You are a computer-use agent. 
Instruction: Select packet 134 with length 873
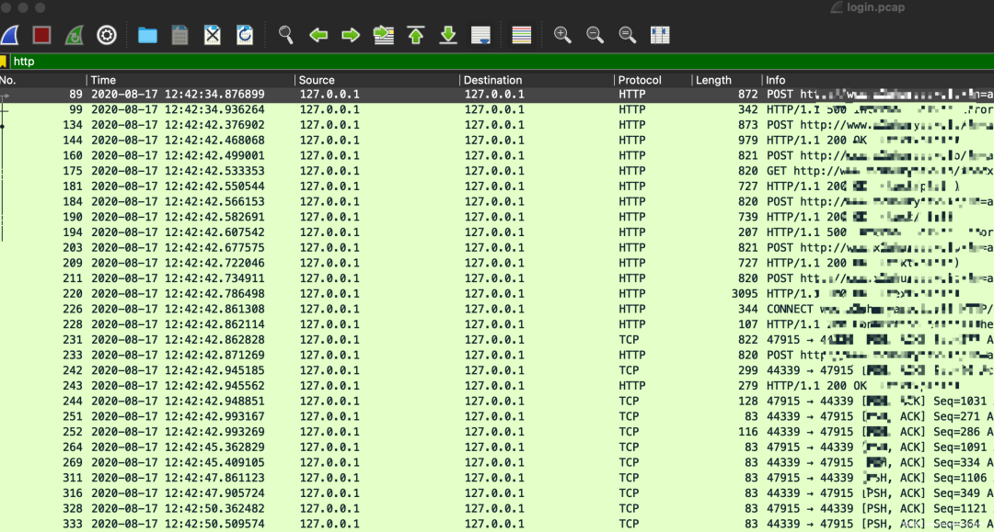(x=497, y=125)
